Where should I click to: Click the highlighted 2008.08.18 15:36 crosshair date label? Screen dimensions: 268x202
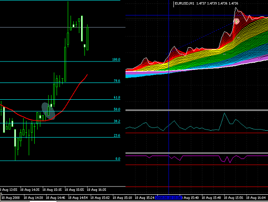(x=169, y=198)
